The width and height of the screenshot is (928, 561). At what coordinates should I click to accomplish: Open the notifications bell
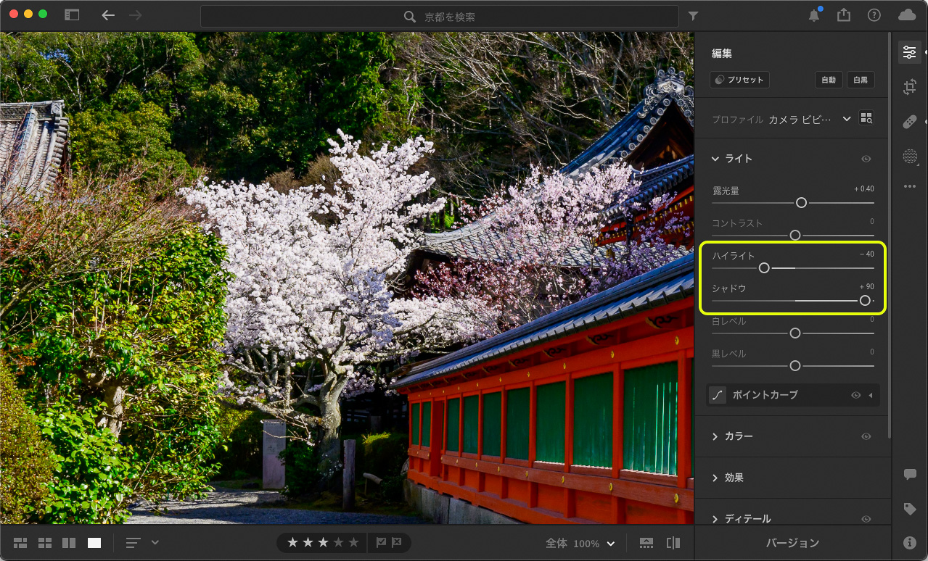tap(814, 15)
